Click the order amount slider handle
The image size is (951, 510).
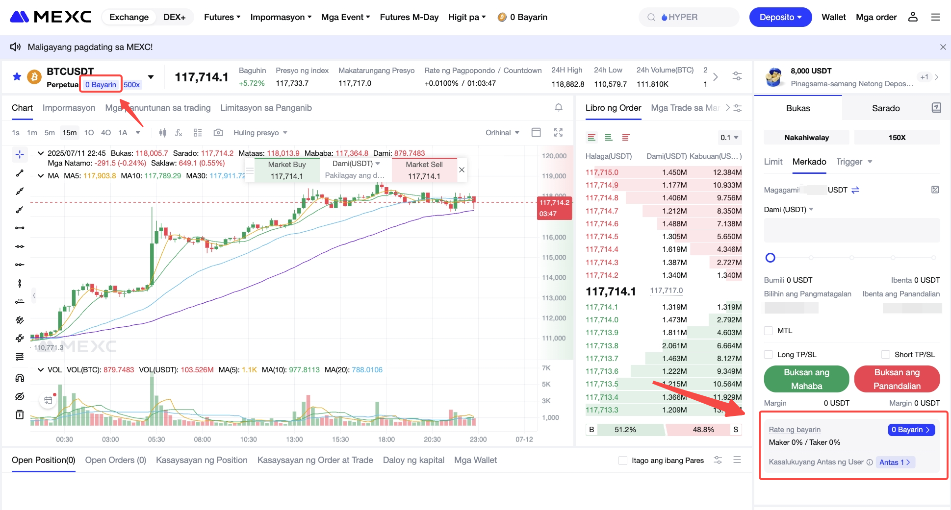(771, 258)
